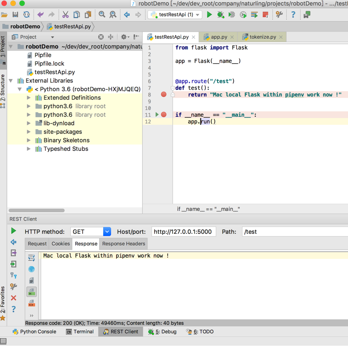Toggle the breakpoint on line 8

164,95
